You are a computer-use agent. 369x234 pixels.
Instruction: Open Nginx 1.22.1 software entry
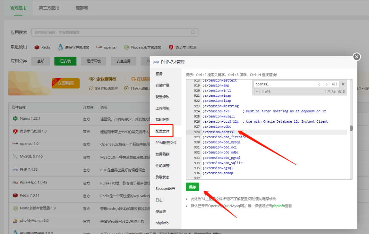point(30,119)
